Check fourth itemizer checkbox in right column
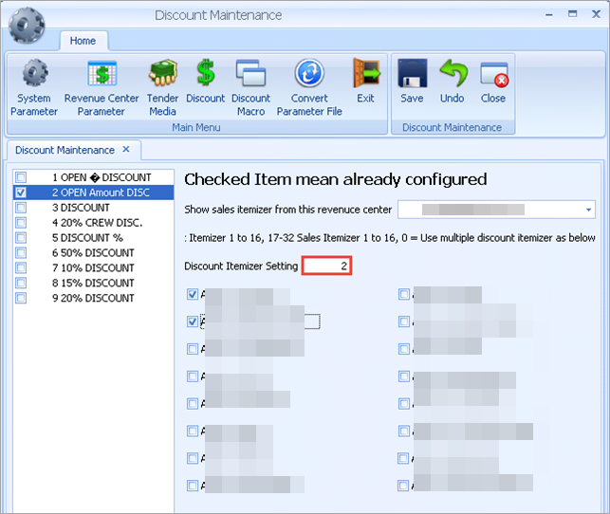 [404, 376]
